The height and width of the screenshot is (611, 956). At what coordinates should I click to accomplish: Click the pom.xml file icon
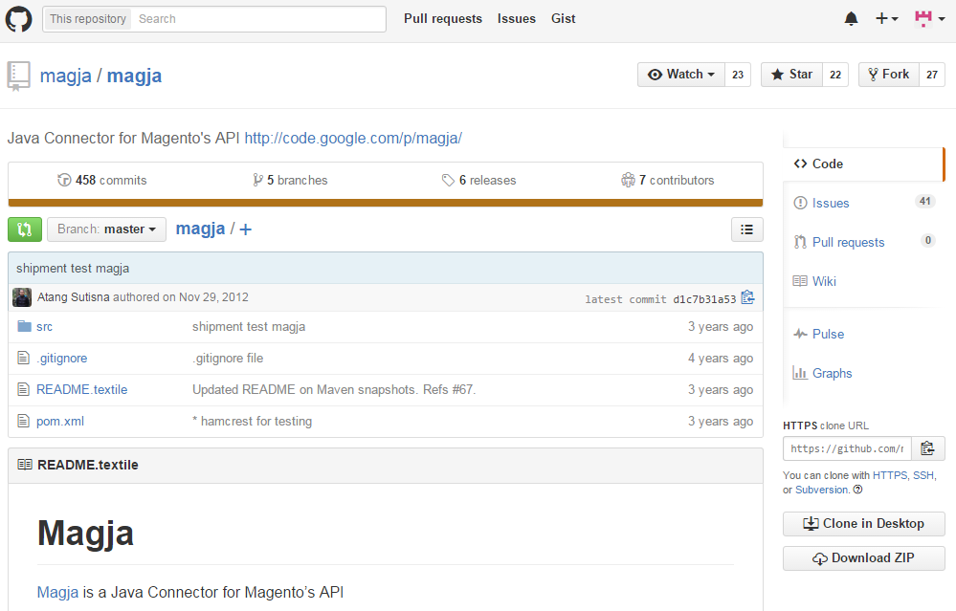point(23,421)
